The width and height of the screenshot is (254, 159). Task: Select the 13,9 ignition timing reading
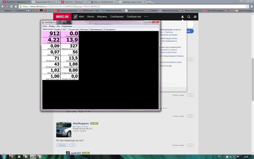pyautogui.click(x=70, y=40)
